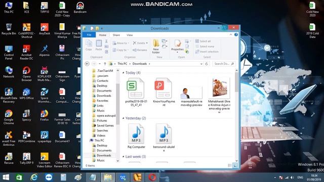Open the Properties ribbon button
The image size is (324, 182).
pos(177,46)
